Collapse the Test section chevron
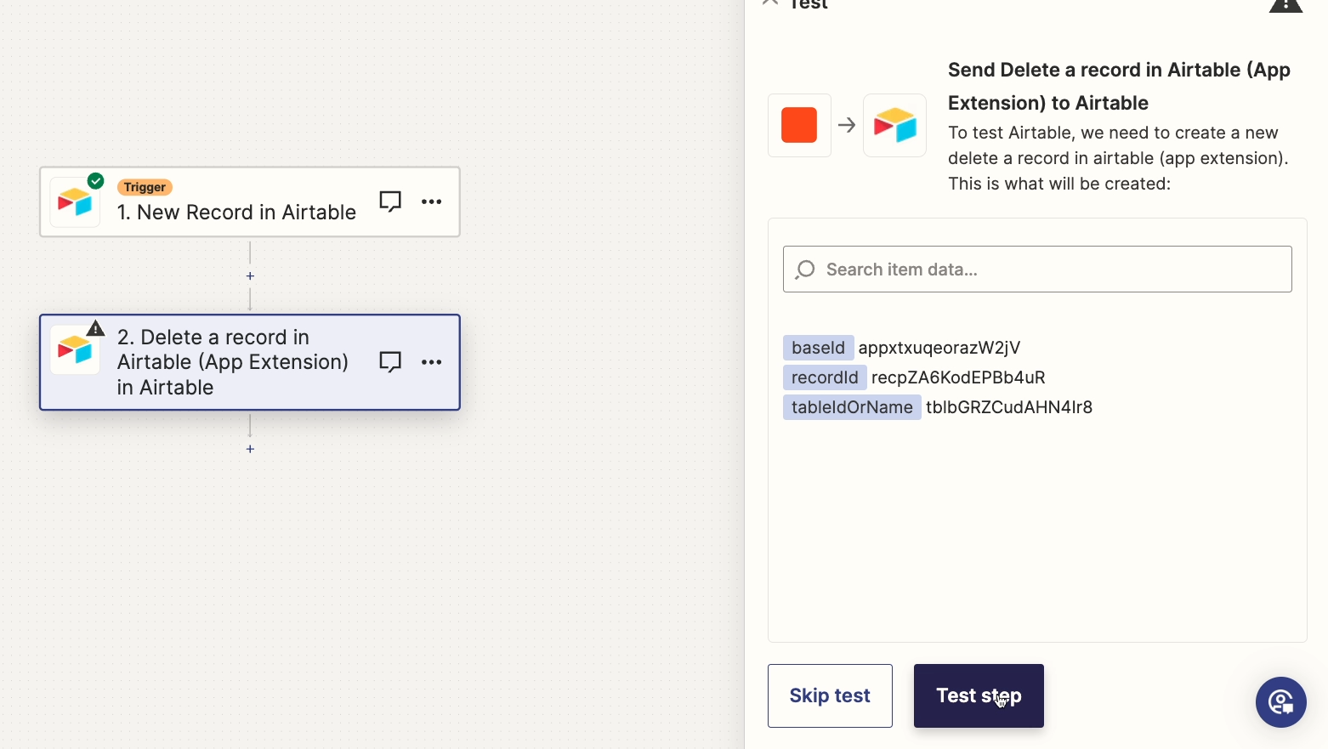 point(770,3)
